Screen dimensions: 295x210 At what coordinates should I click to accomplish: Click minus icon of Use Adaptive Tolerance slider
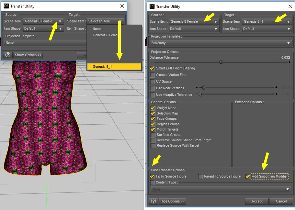197,94
